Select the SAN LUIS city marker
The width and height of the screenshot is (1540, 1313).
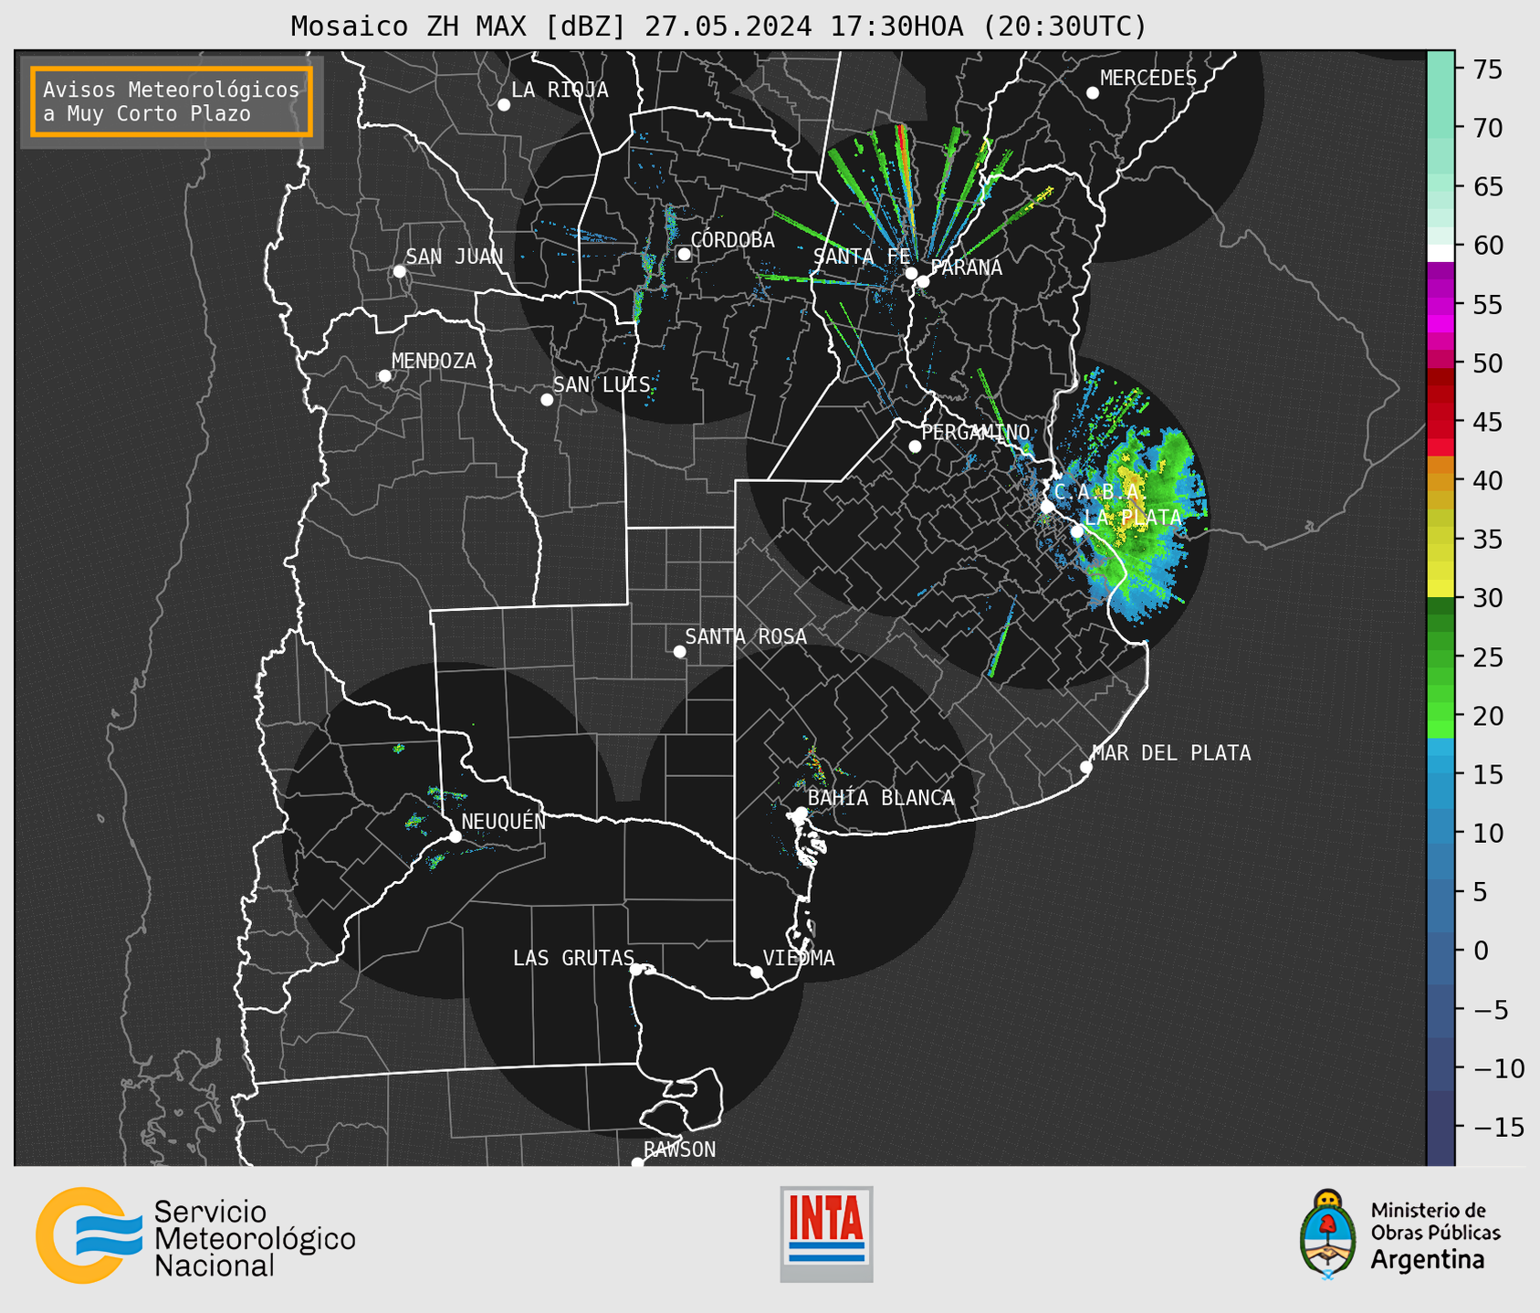547,400
